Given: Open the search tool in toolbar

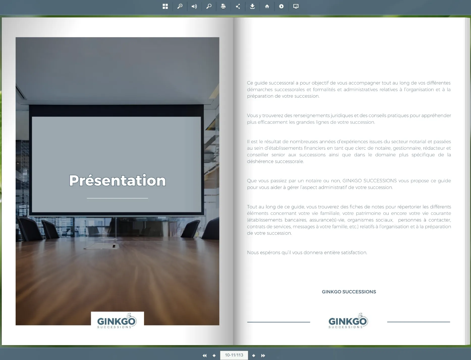Looking at the screenshot, I should [209, 6].
